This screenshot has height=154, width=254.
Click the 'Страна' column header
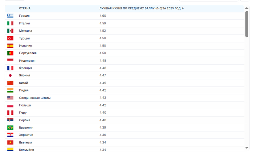point(25,8)
